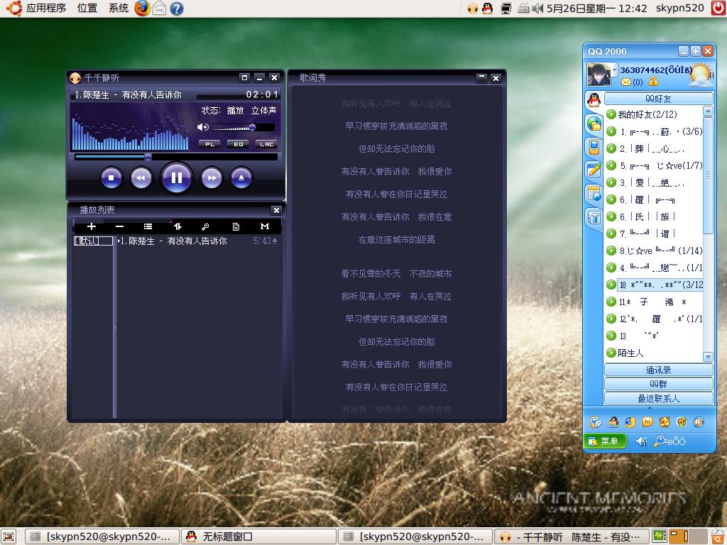This screenshot has width=727, height=545.
Task: Open the QQ status dropdown beside avatar
Action: pos(614,70)
